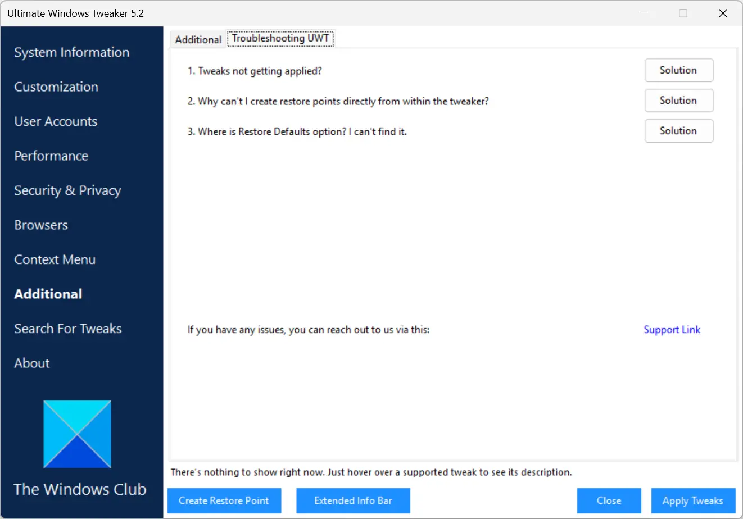The width and height of the screenshot is (743, 519).
Task: Click the 'nothing to show right now' description bar
Action: 371,472
